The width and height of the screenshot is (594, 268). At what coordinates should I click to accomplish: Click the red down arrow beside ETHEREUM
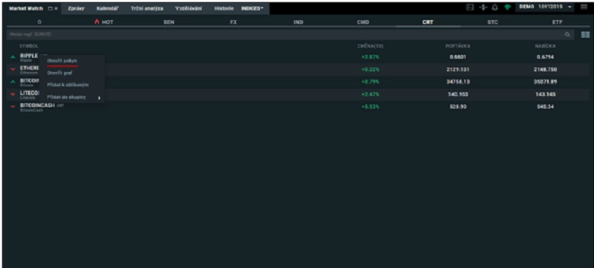click(x=13, y=70)
